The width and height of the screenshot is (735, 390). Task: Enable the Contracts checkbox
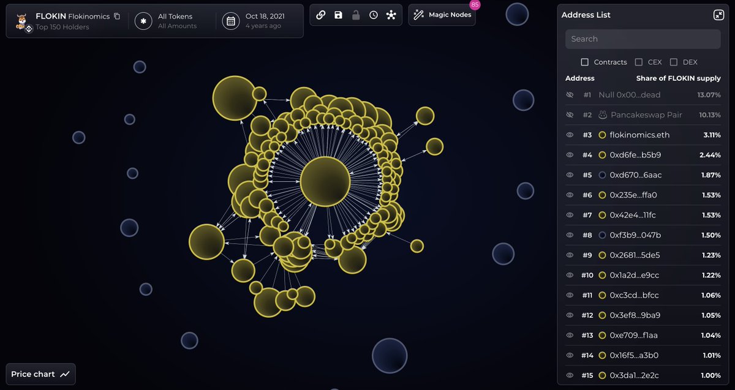point(584,62)
